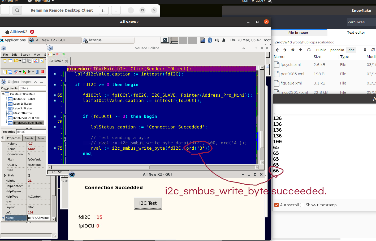The image size is (376, 241).
Task: Open fpsysfs.xml in the file list
Action: 291,65
